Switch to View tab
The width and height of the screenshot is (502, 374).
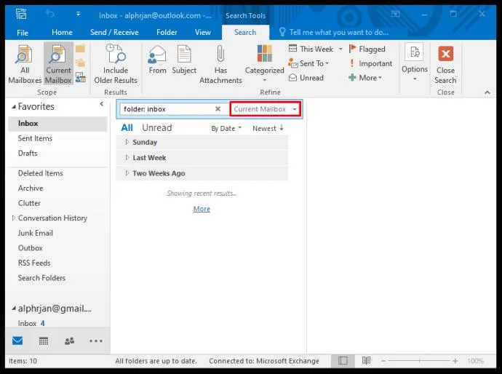[203, 32]
